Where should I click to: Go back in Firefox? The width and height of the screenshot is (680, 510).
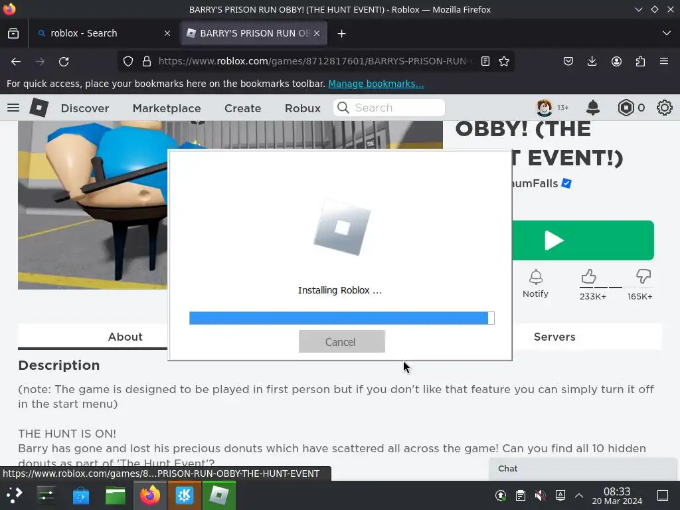(x=16, y=62)
